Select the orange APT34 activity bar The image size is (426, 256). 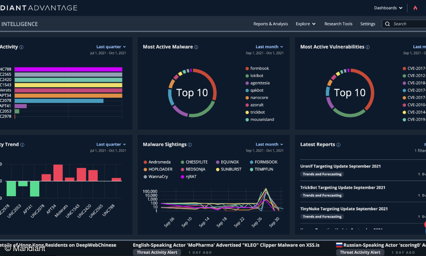(68, 96)
